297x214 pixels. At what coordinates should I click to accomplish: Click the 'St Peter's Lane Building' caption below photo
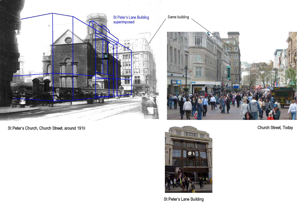point(184,199)
